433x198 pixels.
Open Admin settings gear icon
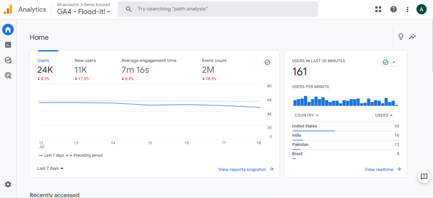[x=8, y=184]
